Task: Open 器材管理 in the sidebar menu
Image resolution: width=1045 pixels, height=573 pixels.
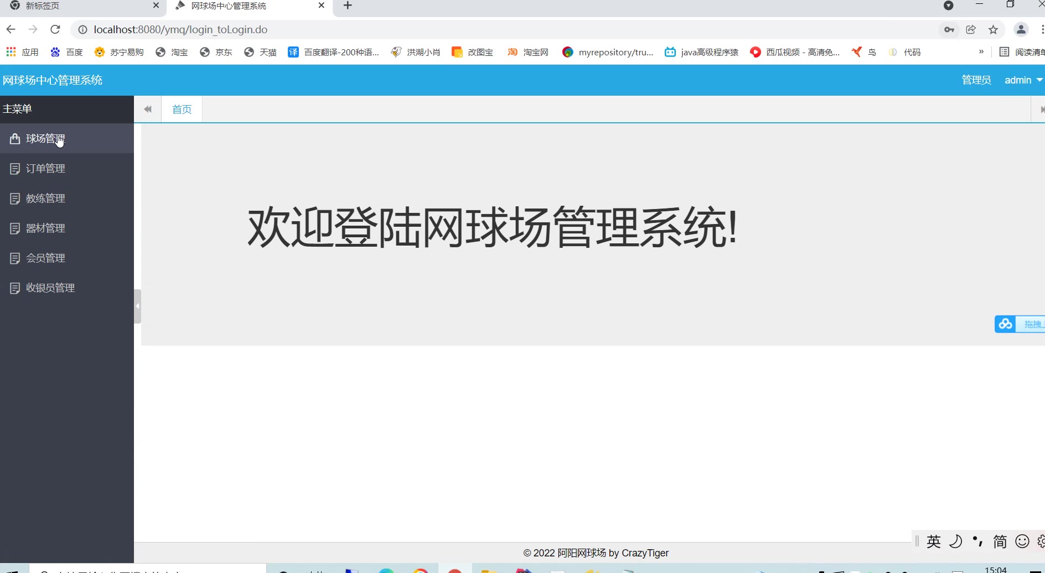Action: 66,228
